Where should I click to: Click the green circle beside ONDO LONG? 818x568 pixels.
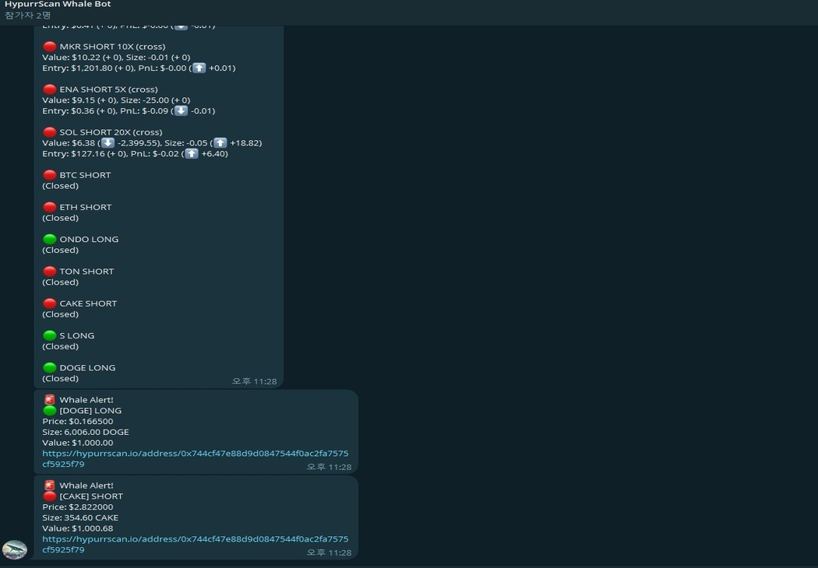(50, 240)
